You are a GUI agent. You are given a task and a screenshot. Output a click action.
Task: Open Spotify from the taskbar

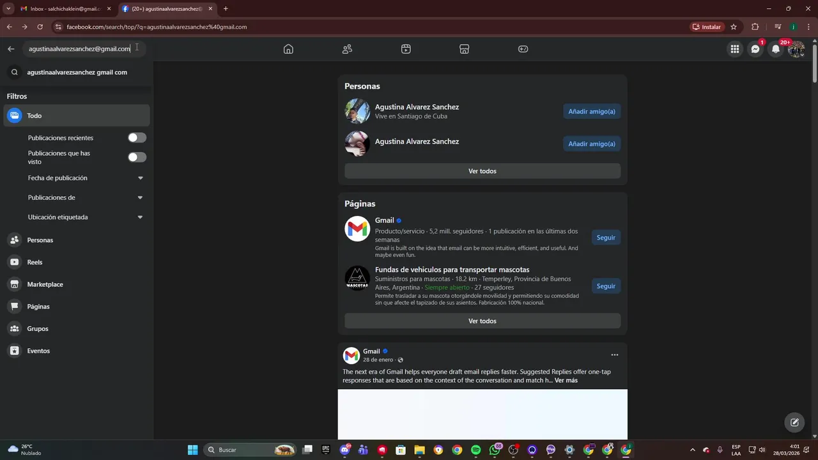coord(475,450)
